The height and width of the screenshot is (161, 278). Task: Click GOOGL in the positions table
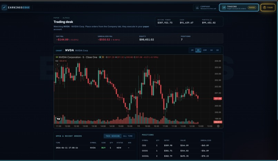(146, 156)
